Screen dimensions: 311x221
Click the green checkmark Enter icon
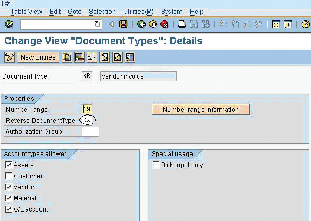click(x=9, y=24)
